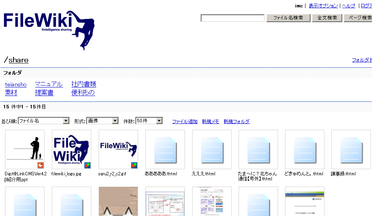The image size is (372, 216).
Task: Click the ログアウト link at top right
Action: [x=366, y=6]
